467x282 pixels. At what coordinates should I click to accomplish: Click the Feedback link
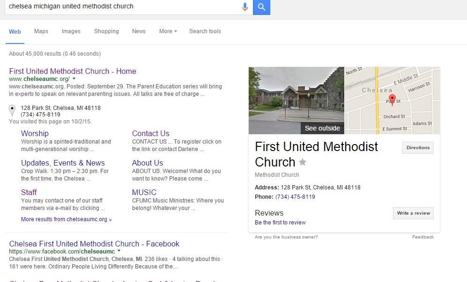423,237
